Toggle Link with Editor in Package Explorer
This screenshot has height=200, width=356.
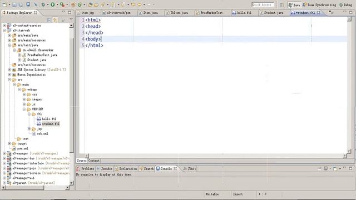click(55, 20)
